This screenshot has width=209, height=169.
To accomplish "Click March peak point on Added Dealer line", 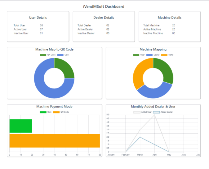I will (140, 137).
